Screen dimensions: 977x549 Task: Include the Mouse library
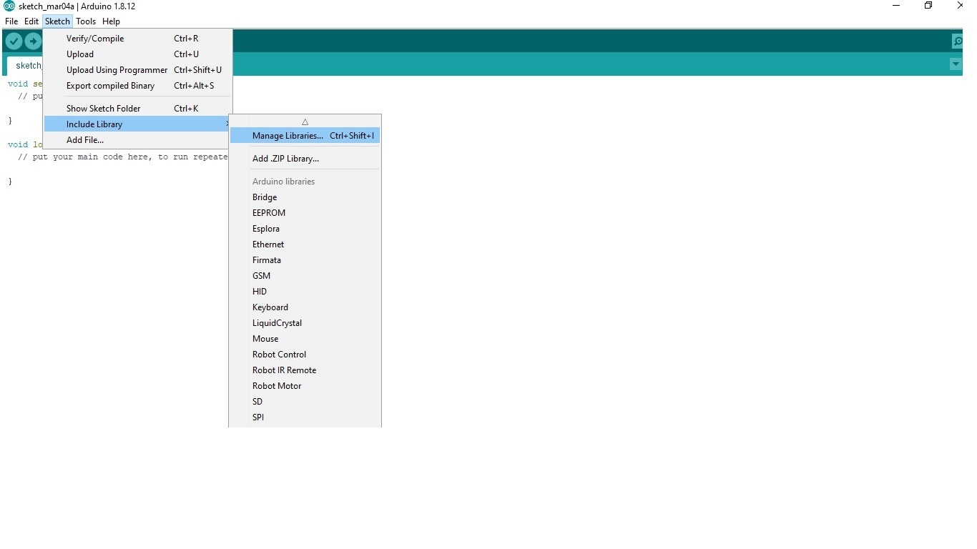(x=305, y=339)
